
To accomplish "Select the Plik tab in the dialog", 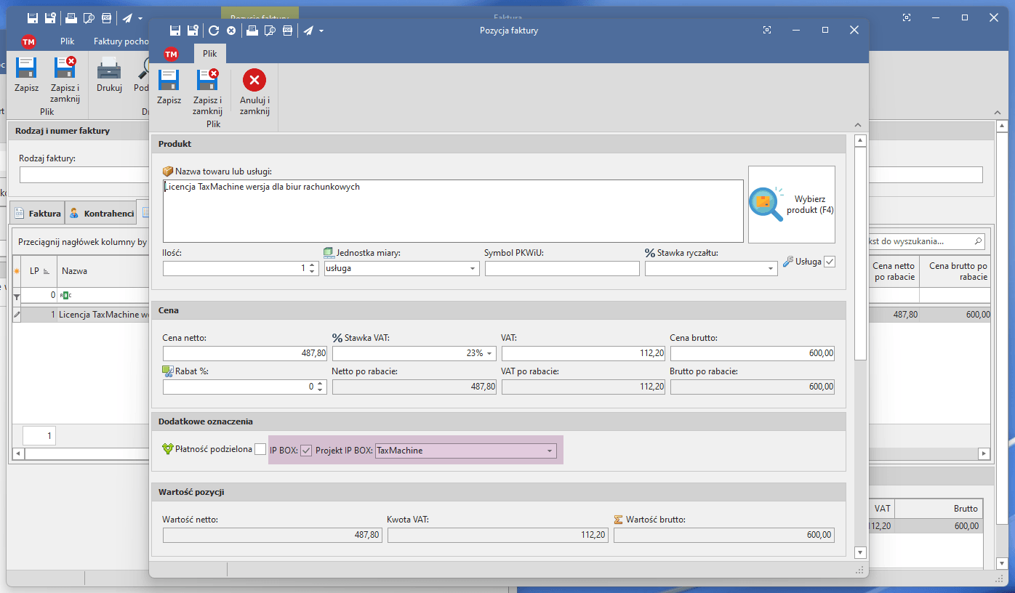I will (x=210, y=54).
